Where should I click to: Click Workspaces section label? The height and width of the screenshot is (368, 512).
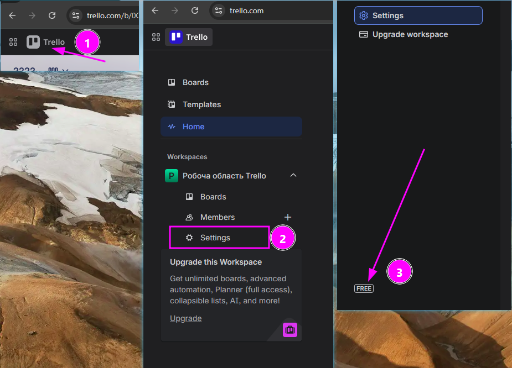[187, 157]
